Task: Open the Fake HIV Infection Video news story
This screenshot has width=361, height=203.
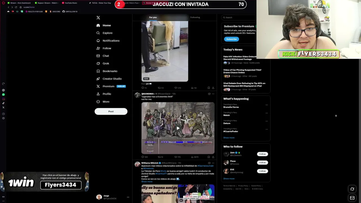Action: pos(240,58)
